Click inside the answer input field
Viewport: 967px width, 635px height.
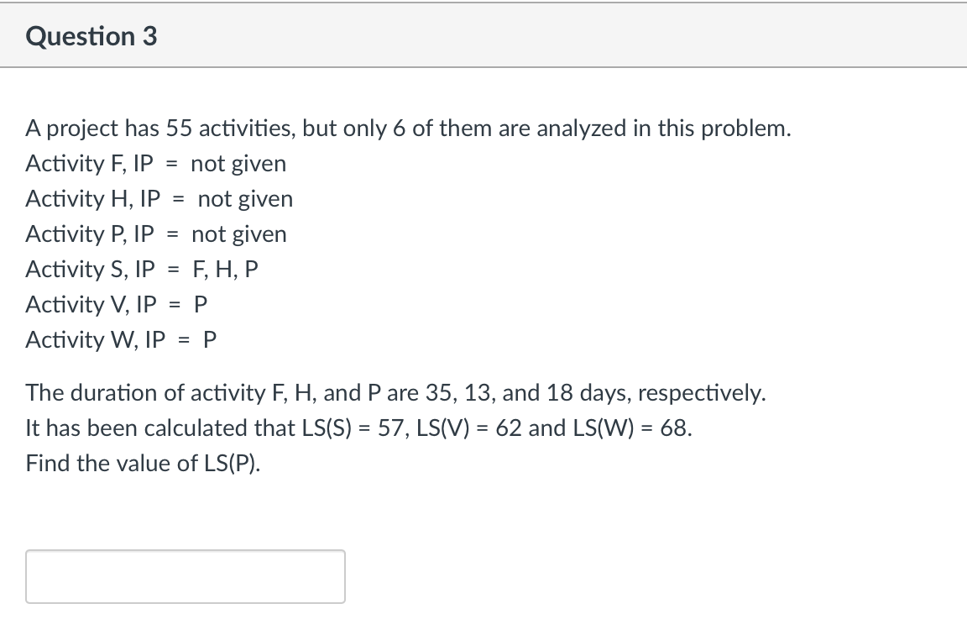(185, 576)
